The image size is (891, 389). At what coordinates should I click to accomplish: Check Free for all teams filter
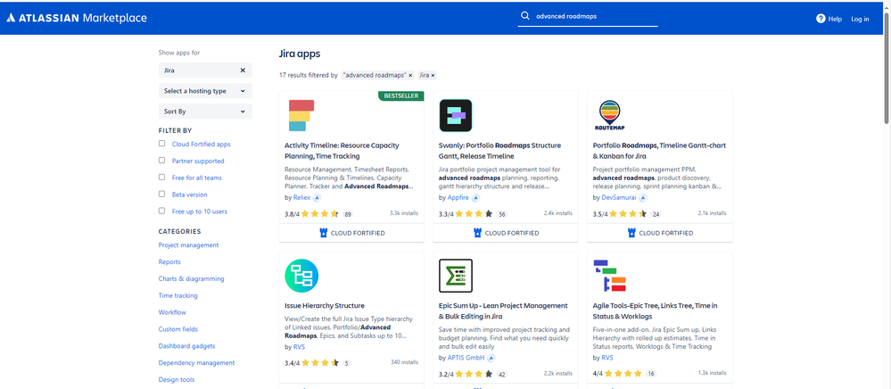tap(162, 178)
